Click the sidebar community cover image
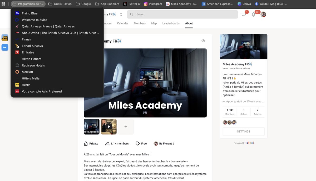This screenshot has width=316, height=181. (244, 47)
